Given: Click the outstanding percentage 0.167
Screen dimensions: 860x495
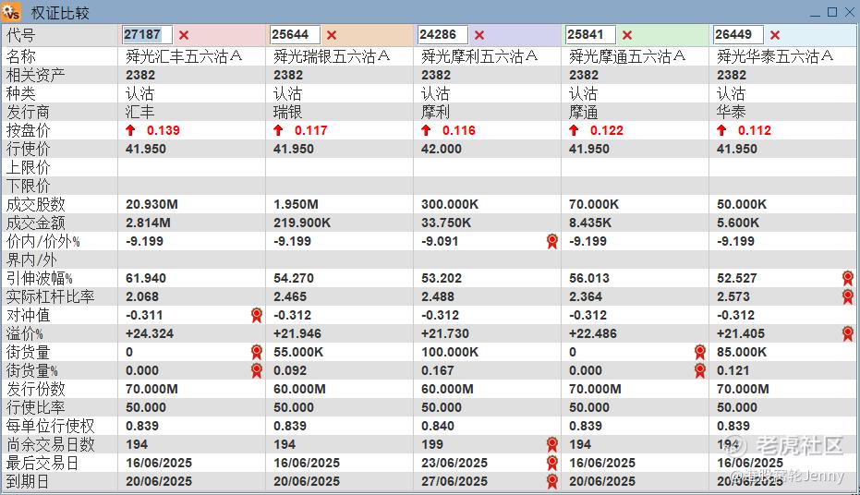Looking at the screenshot, I should coord(437,370).
